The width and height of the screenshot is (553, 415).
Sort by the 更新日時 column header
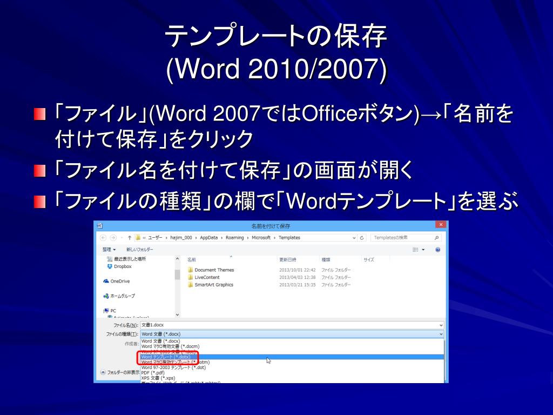click(x=288, y=260)
